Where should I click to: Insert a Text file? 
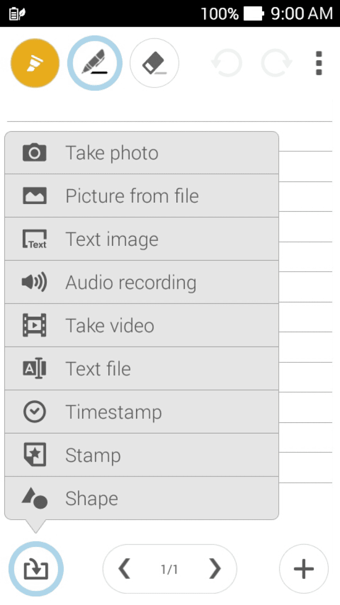point(141,369)
